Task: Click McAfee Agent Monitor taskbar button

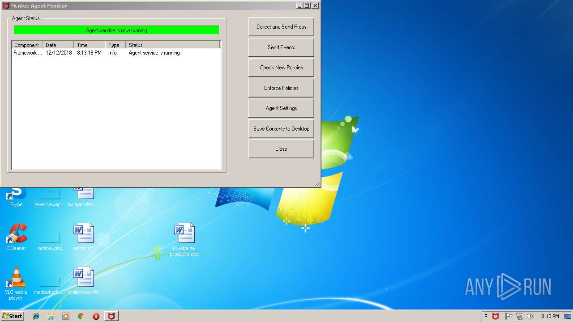Action: click(111, 316)
